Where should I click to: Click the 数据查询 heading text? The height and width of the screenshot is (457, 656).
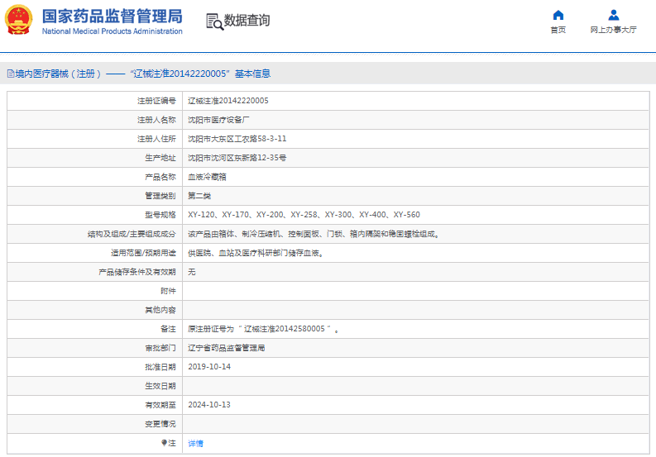(x=247, y=21)
